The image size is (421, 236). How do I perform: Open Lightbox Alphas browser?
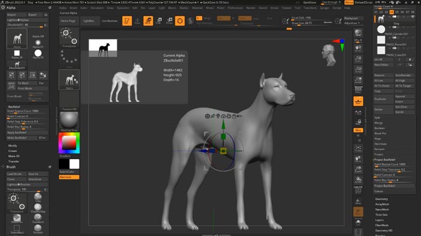(27, 20)
